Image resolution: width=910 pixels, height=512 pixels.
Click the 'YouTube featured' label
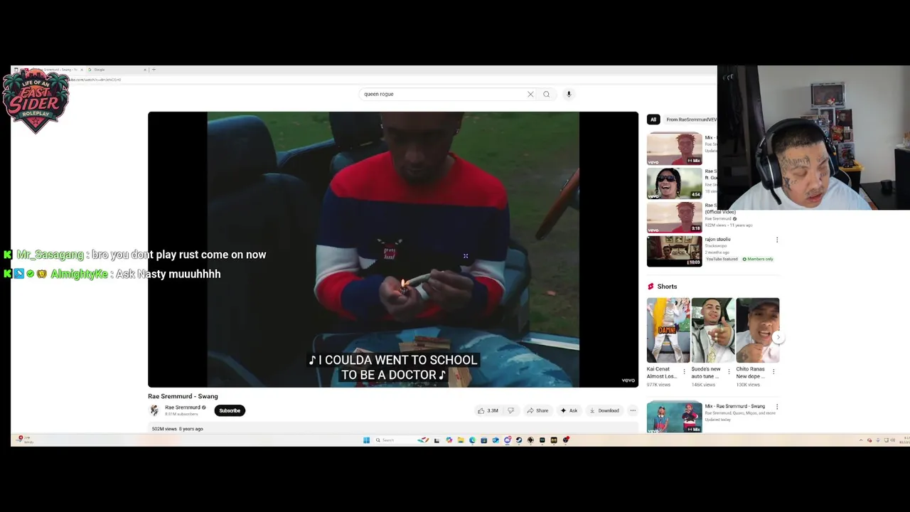[722, 259]
